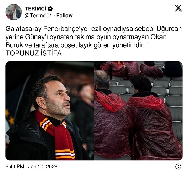Open the 5:49 PM timestamp link
The width and height of the screenshot is (188, 176).
pos(15,167)
